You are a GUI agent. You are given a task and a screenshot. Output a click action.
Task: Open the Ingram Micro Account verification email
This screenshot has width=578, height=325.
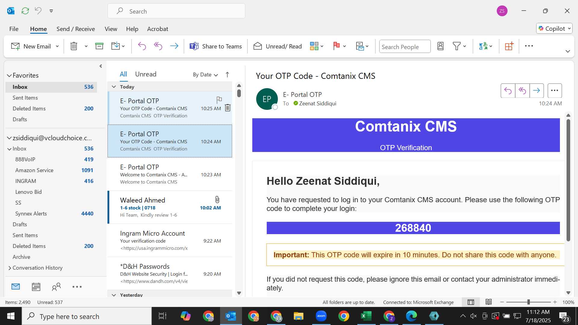[170, 240]
